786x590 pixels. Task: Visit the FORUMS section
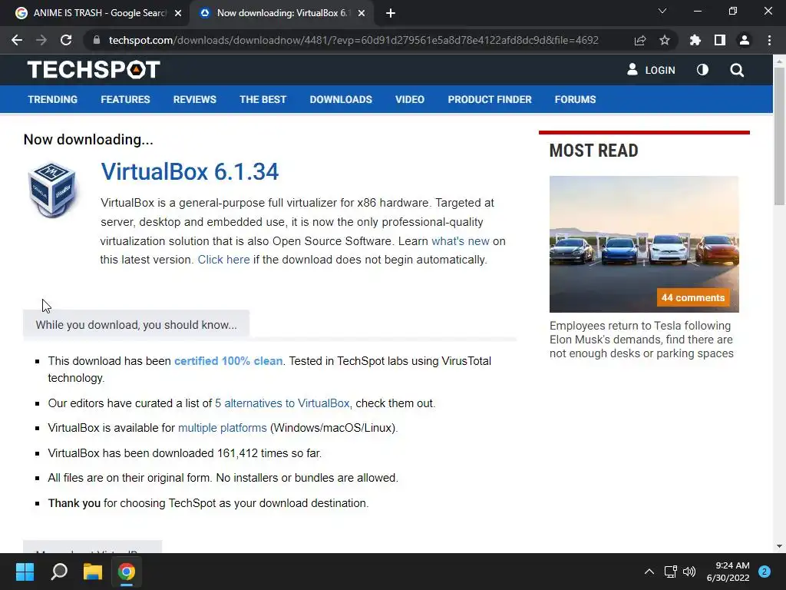(x=575, y=99)
